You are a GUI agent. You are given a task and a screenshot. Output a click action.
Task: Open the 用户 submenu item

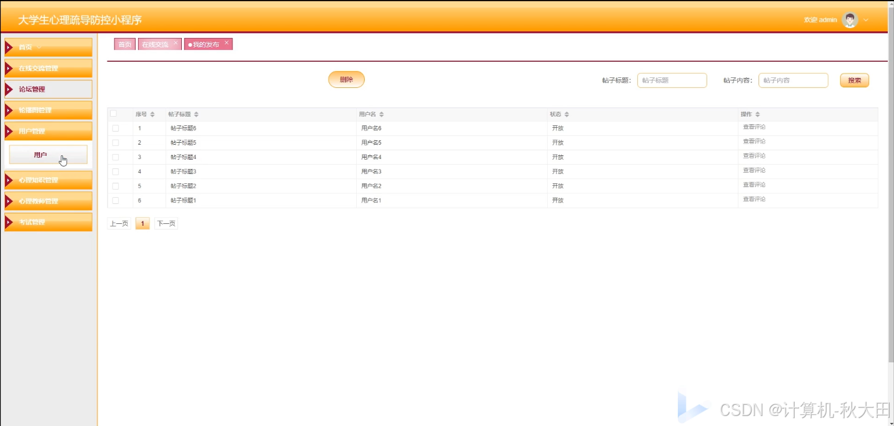click(x=48, y=155)
